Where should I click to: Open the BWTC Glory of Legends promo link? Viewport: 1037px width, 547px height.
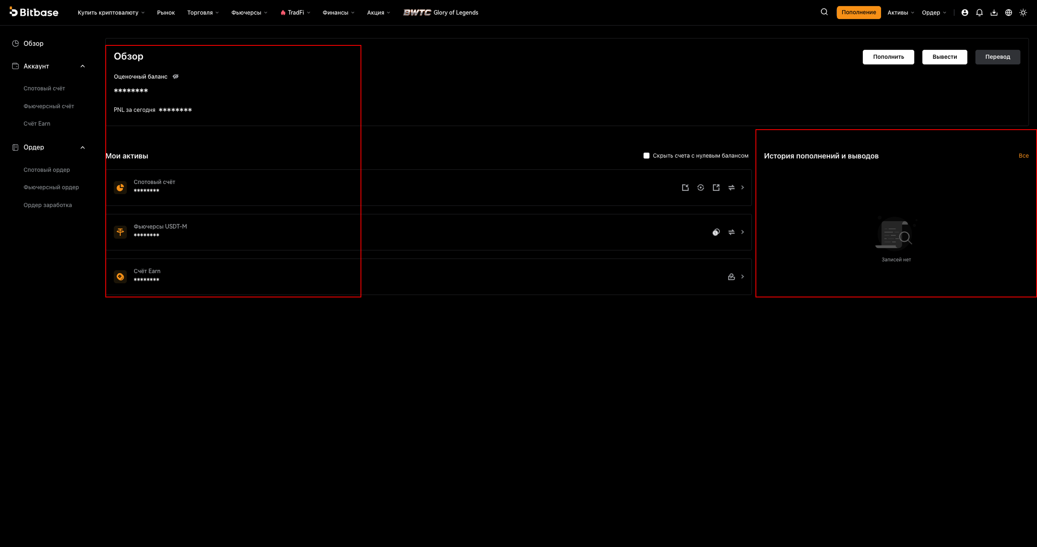[x=441, y=13]
